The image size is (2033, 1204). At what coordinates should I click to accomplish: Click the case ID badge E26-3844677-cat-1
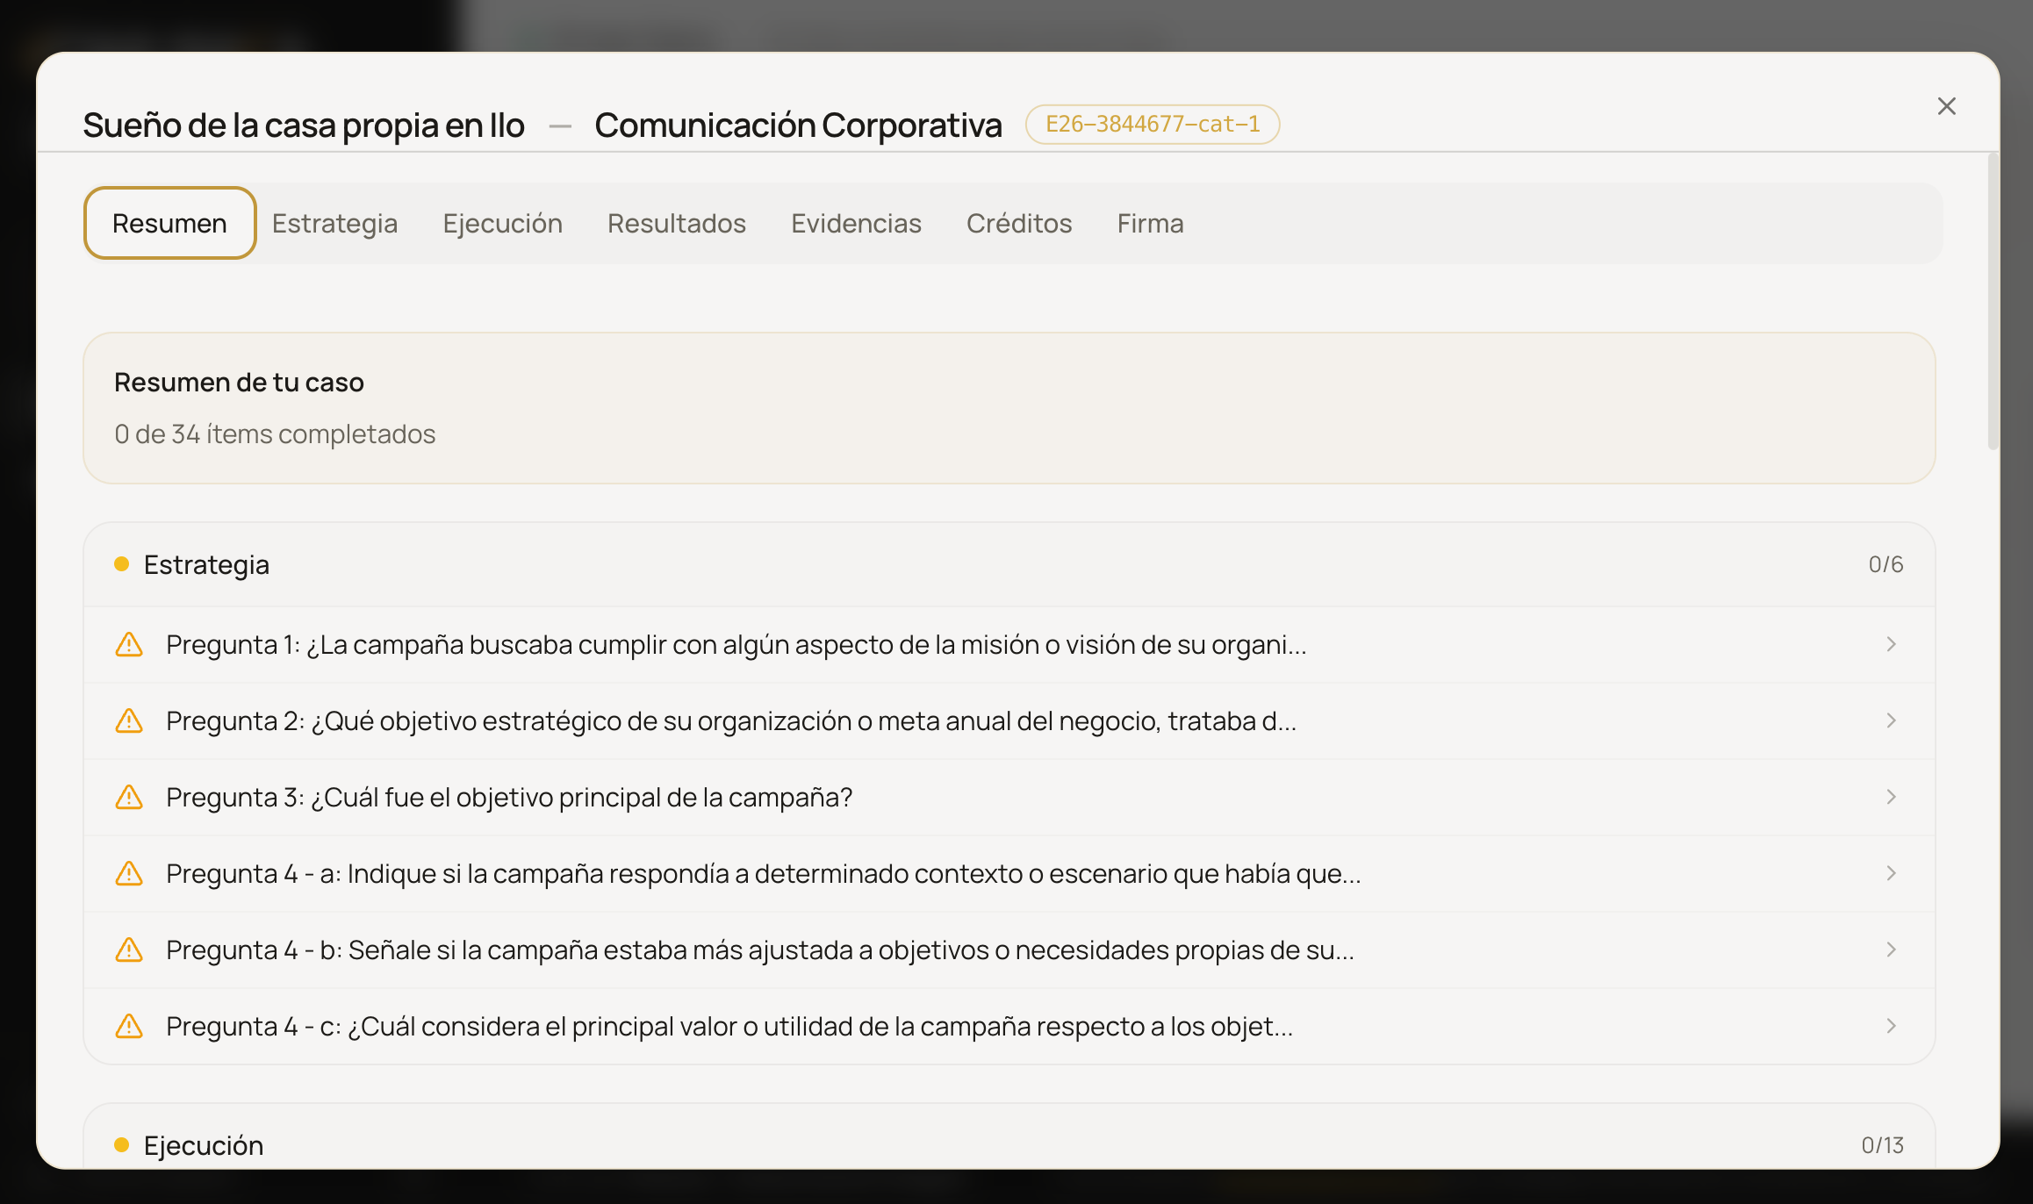(1152, 124)
